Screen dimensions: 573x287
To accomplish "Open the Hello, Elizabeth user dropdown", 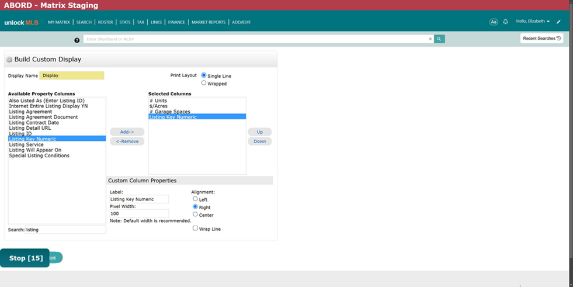I will click(x=533, y=21).
